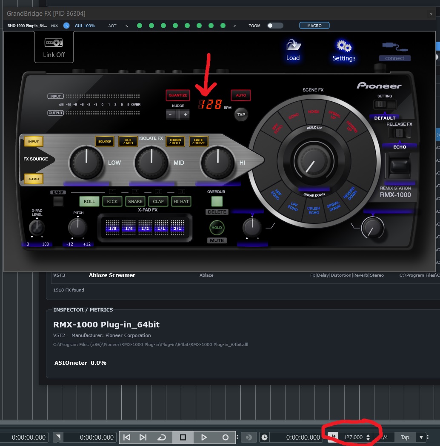The image size is (440, 446).
Task: Select the CLAP X-Pad FX button
Action: pos(158,201)
